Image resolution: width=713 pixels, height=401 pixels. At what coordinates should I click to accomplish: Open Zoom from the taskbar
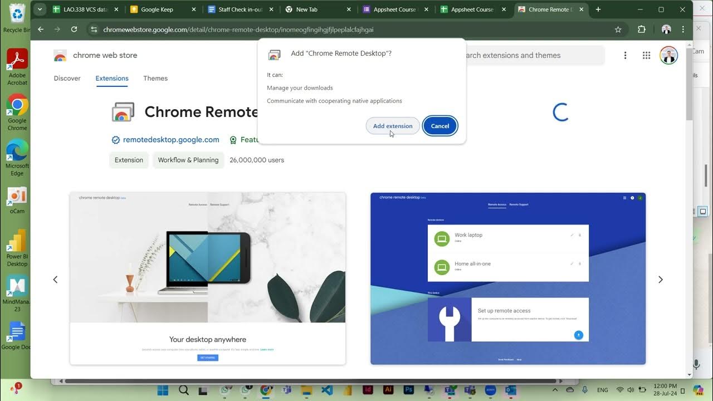click(491, 390)
